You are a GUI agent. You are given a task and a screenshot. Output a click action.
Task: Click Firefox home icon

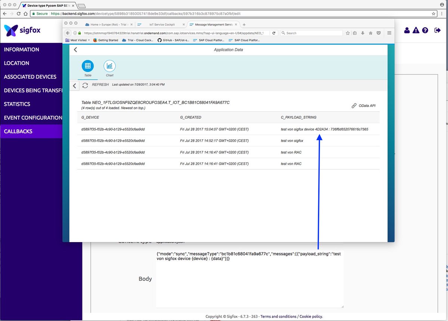[371, 33]
